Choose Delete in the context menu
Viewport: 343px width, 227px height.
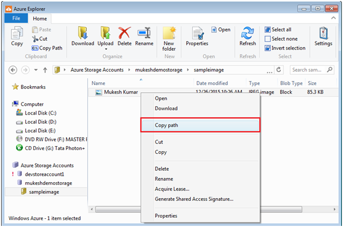click(x=200, y=169)
